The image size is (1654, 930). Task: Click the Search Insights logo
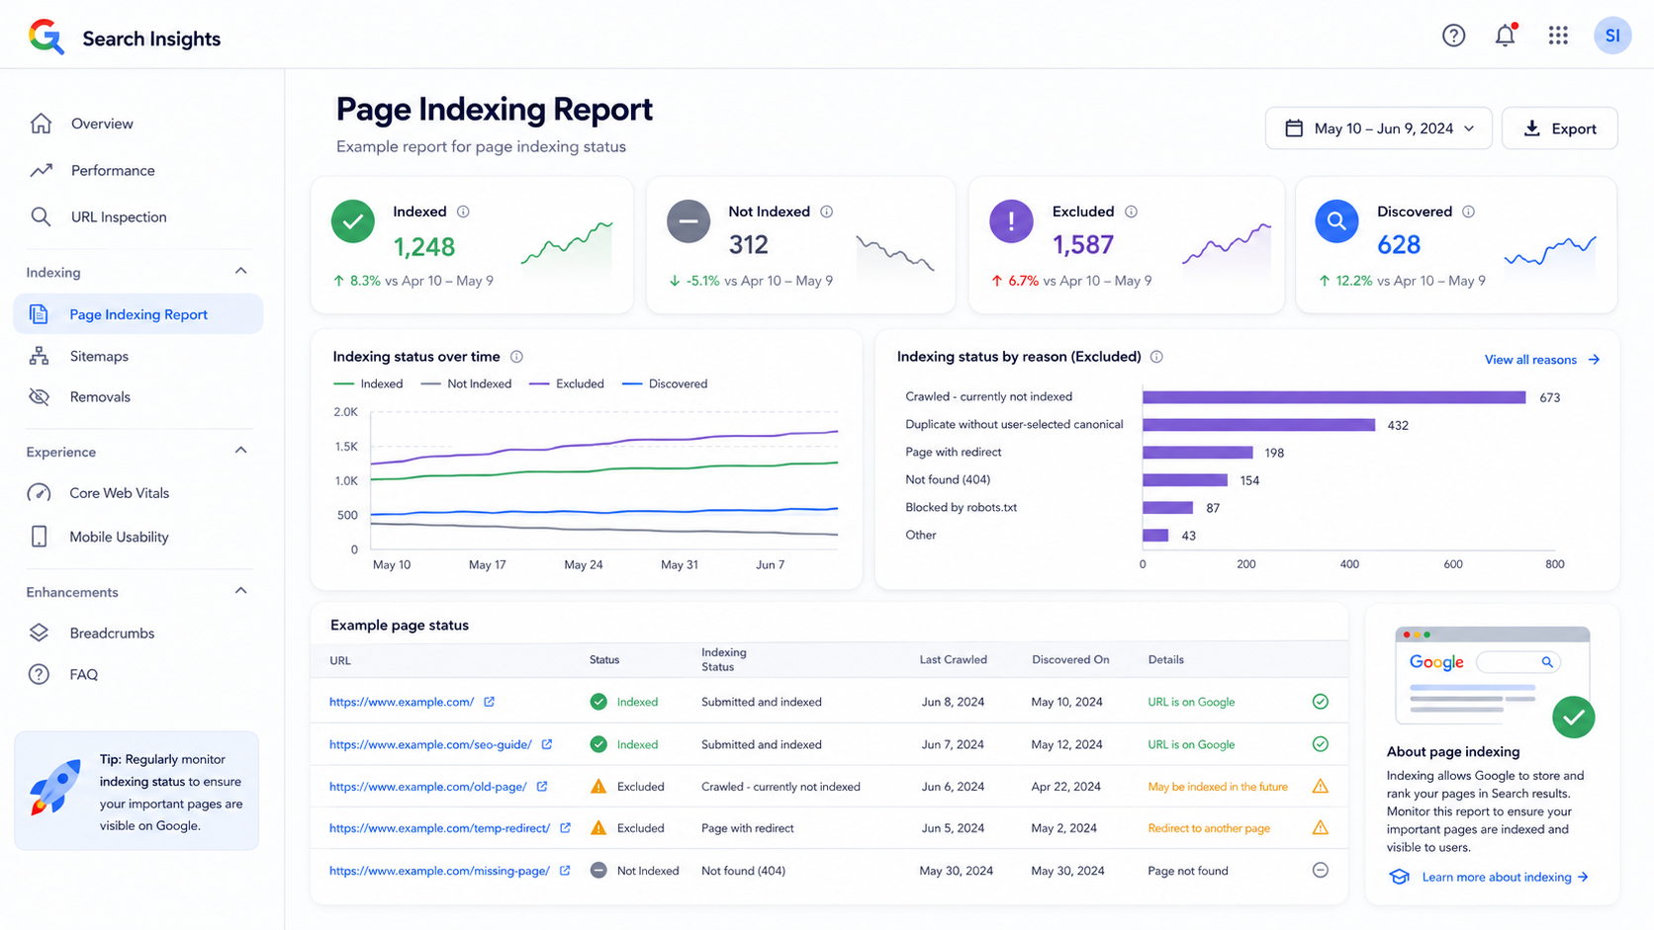point(46,37)
